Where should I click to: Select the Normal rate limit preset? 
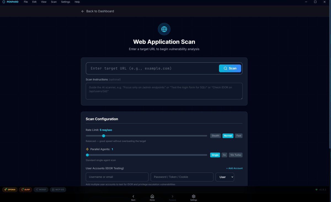pyautogui.click(x=228, y=136)
